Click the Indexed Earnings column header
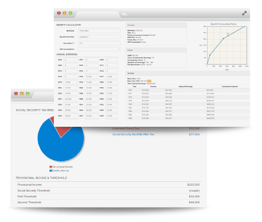Image resolution: width=262 pixels, height=222 pixels. (x=186, y=87)
